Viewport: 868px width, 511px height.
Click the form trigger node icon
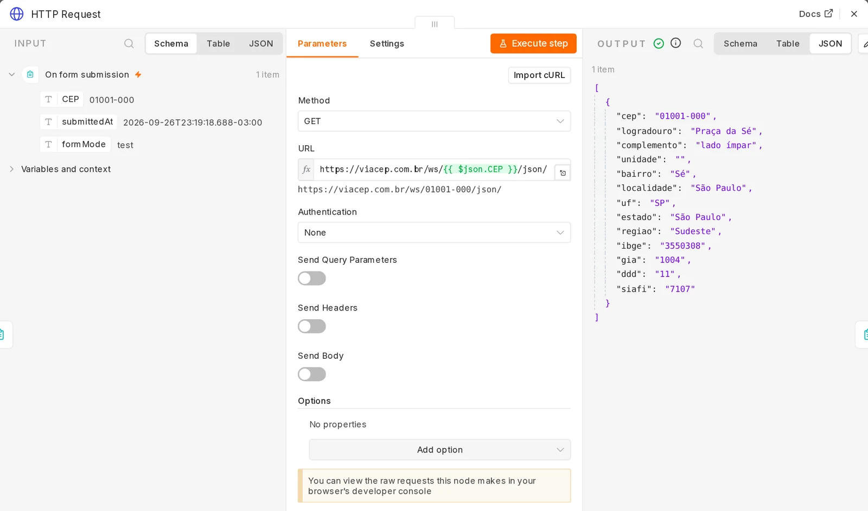click(x=30, y=74)
